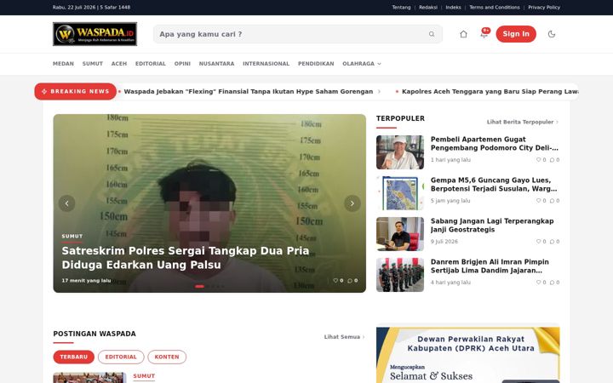613x383 pixels.
Task: Click the SUMUT tag on slider
Action: [x=72, y=236]
